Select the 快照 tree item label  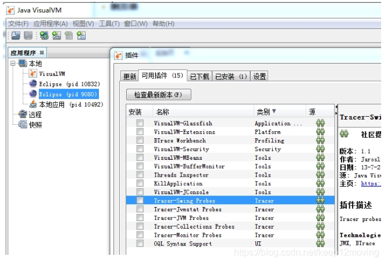[x=35, y=125]
